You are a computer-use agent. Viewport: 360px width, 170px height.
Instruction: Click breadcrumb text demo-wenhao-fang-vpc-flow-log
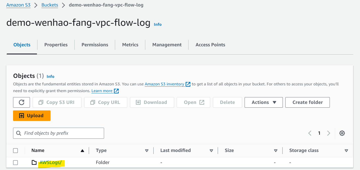pyautogui.click(x=106, y=5)
